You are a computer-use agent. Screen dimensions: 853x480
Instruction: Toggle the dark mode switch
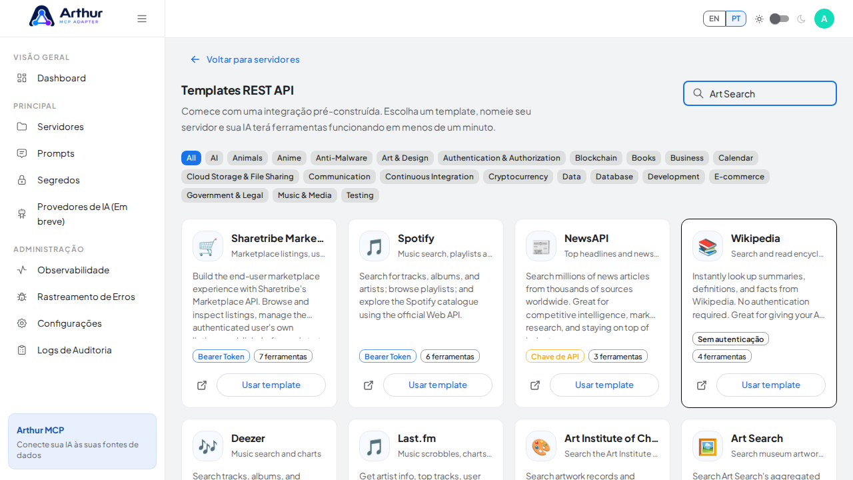[x=780, y=19]
